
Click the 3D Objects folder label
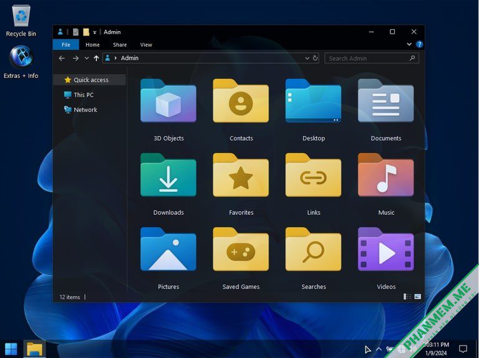click(x=168, y=138)
